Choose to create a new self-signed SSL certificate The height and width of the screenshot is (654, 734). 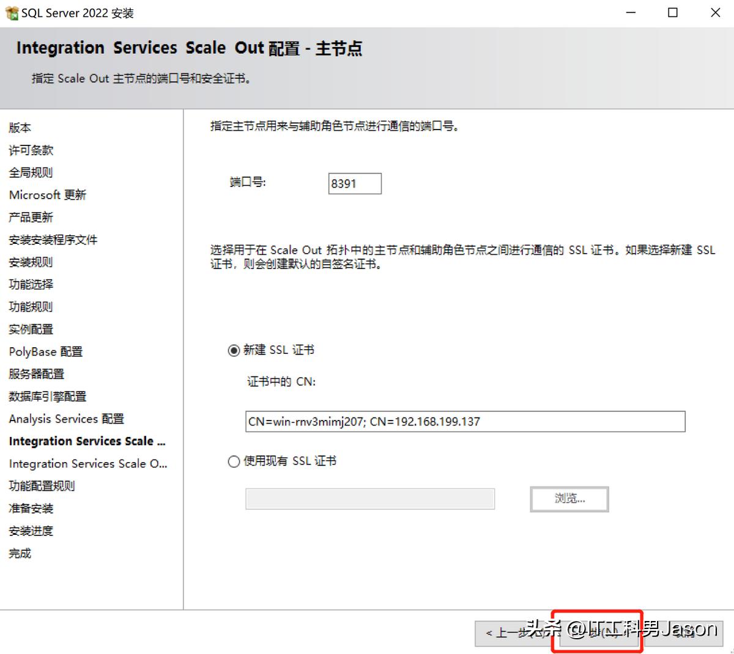233,350
